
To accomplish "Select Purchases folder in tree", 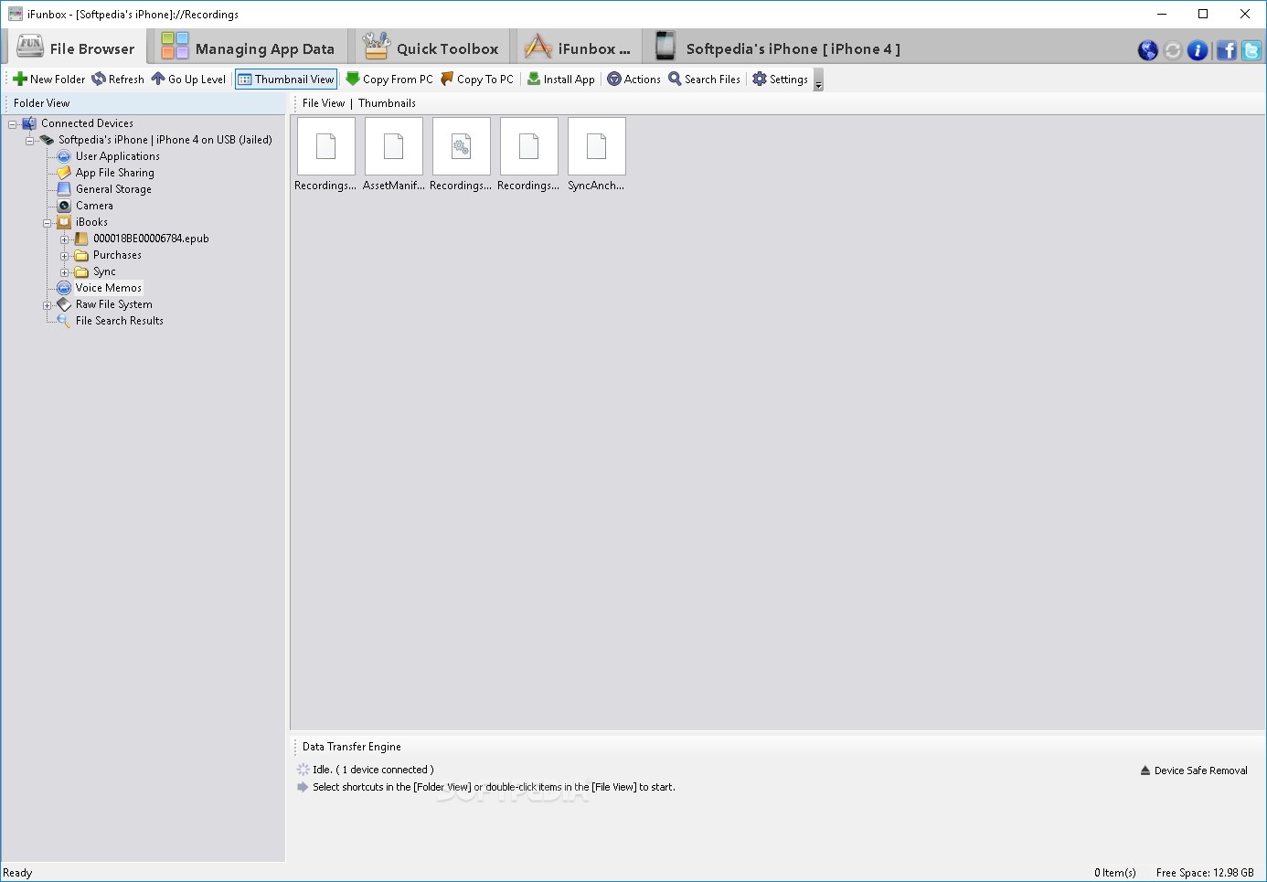I will pyautogui.click(x=117, y=255).
